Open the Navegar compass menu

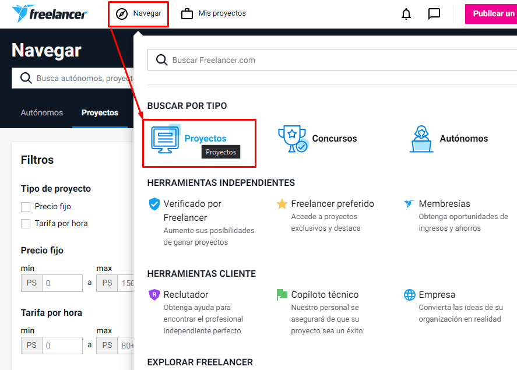click(x=139, y=14)
